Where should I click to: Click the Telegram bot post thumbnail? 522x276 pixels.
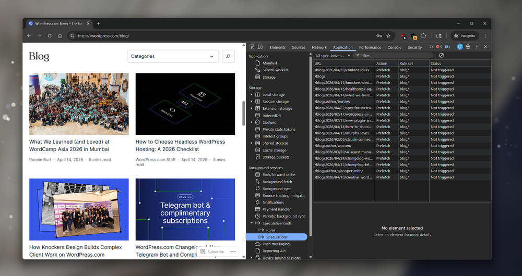tap(185, 209)
